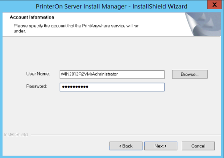This screenshot has height=158, width=224.
Task: Close the InstallShield Wizard window
Action: (214, 5)
